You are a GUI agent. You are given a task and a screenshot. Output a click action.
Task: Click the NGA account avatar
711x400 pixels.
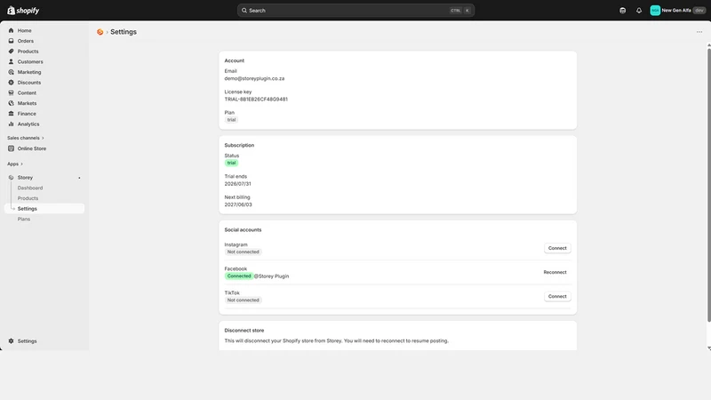(x=655, y=11)
